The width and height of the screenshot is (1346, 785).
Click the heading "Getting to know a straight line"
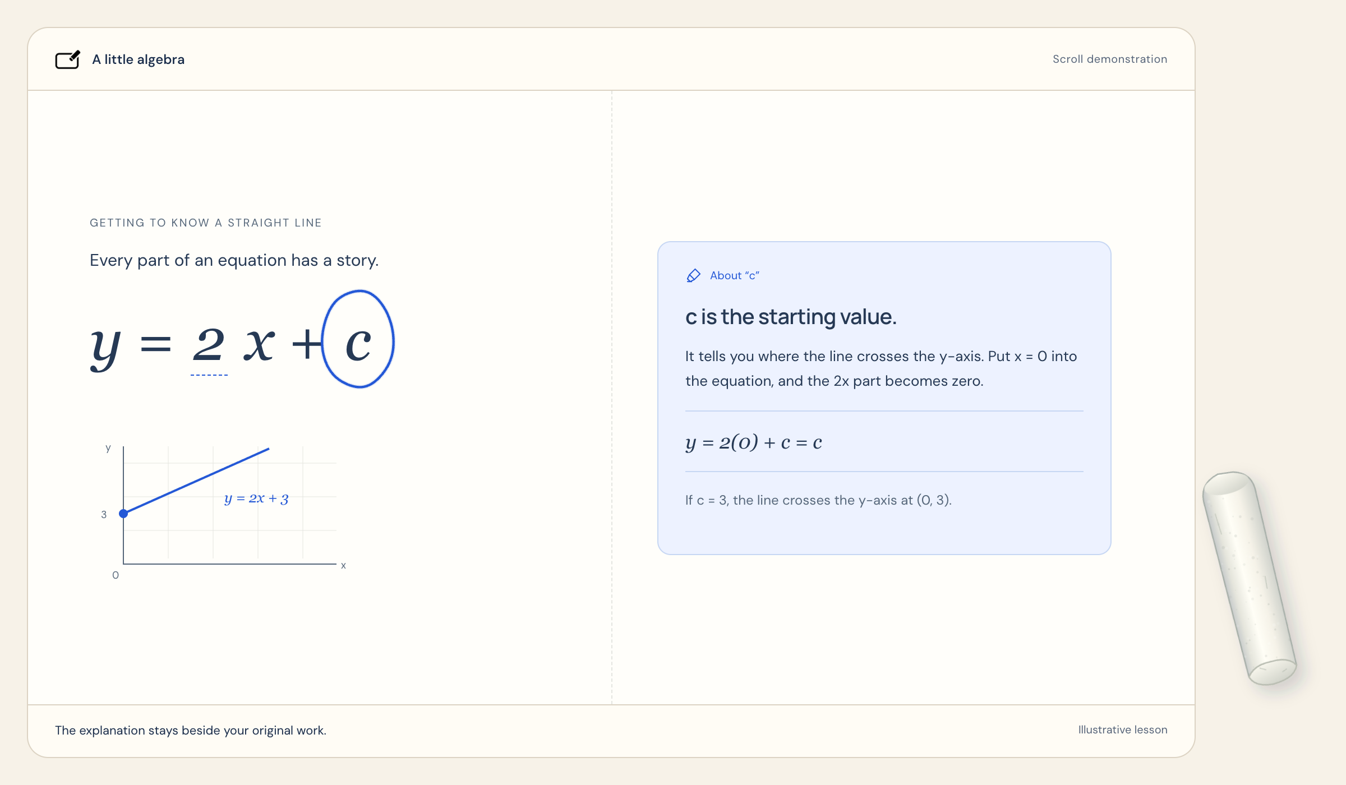[x=206, y=223]
